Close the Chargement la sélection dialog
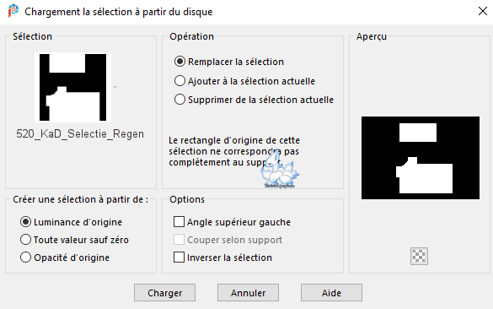The height and width of the screenshot is (309, 493). click(x=483, y=11)
